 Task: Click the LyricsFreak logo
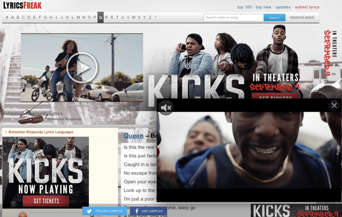[22, 5]
